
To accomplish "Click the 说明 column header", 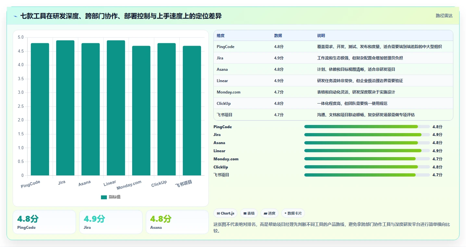I will [x=321, y=35].
